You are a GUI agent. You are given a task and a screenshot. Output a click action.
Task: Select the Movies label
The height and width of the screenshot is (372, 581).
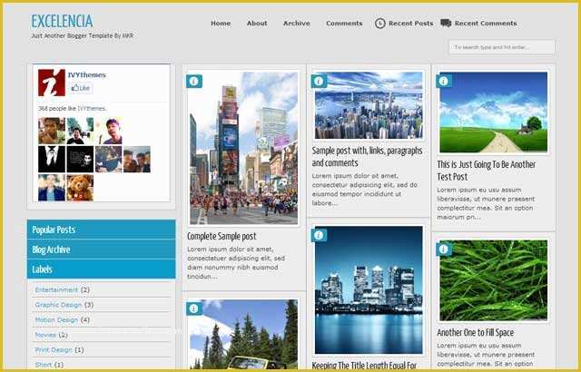pos(45,335)
